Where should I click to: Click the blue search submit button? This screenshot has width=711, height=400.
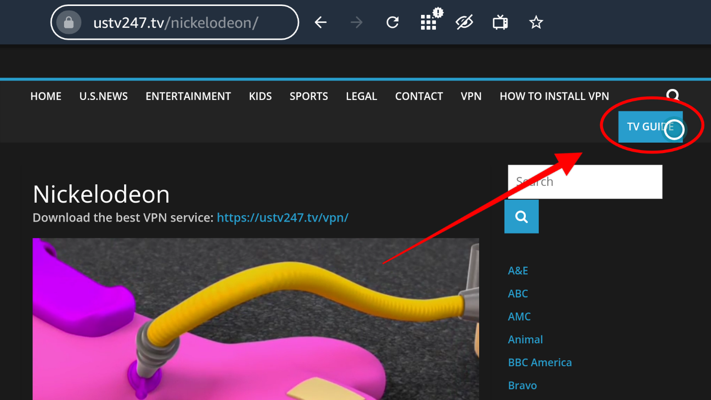[521, 217]
